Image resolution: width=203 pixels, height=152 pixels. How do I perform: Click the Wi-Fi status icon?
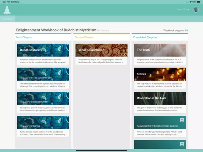click(x=190, y=2)
